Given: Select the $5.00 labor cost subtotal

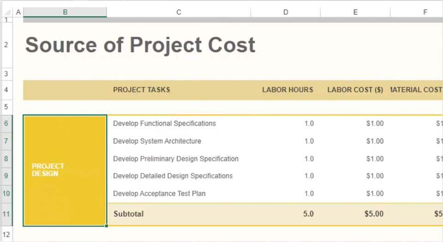Looking at the screenshot, I should click(x=374, y=214).
